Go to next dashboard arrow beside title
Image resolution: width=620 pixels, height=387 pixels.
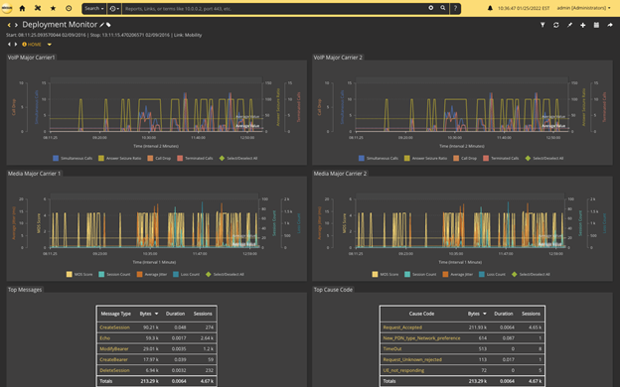coord(16,25)
